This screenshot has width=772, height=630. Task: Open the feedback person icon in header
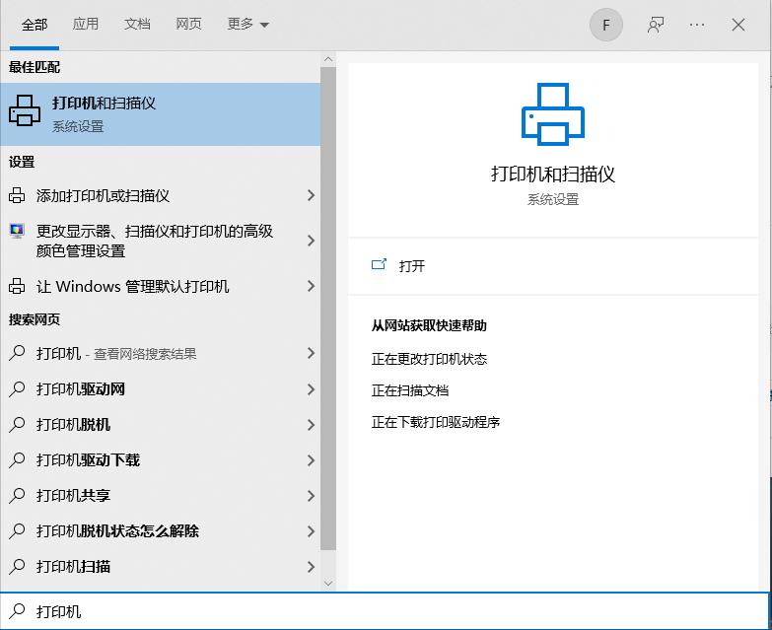point(656,25)
